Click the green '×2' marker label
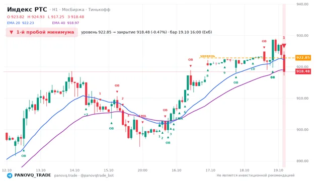Screen dimensions: 322x181 [x=86, y=115]
